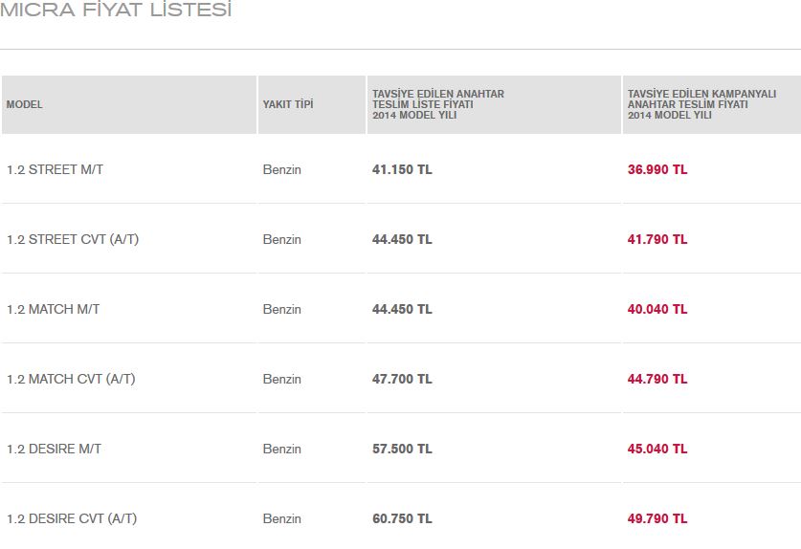Select the KAMPANYALI price column header
Image resolution: width=801 pixels, height=549 pixels.
701,104
